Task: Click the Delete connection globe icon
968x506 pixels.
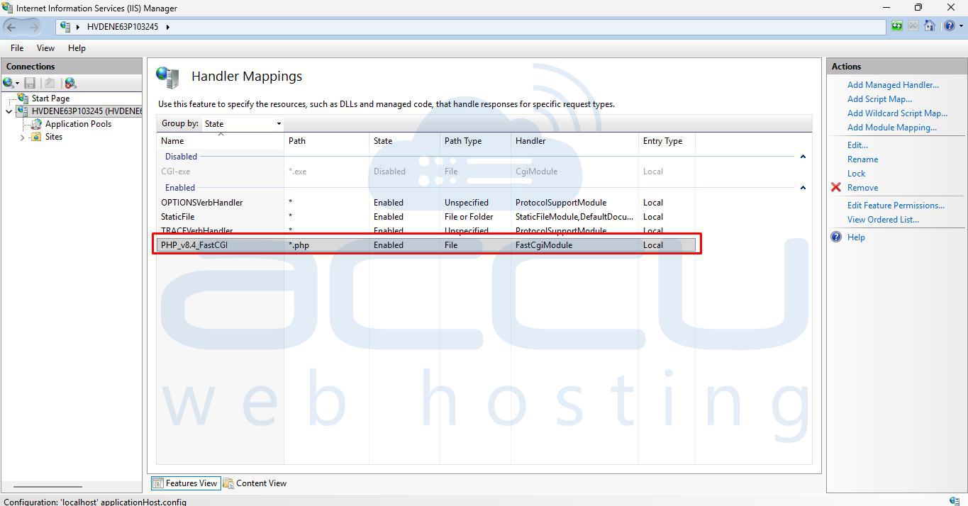Action: [x=69, y=83]
